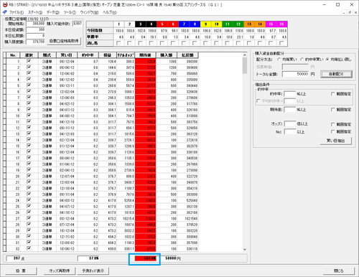359x277 pixels.
Task: Click the 損益 column header
Action: pyautogui.click(x=108, y=55)
